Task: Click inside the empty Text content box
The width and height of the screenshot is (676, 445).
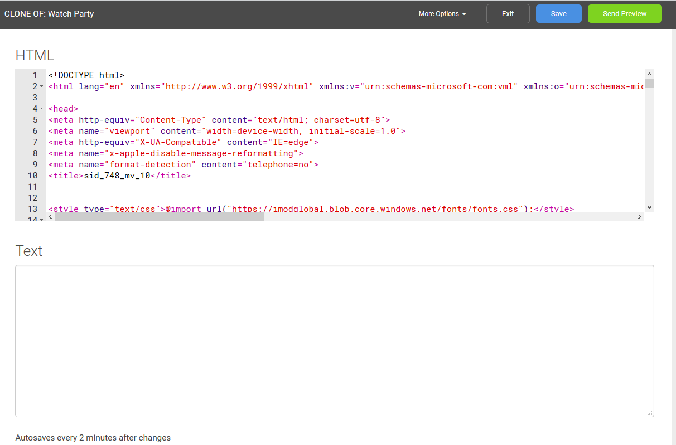Action: 335,340
